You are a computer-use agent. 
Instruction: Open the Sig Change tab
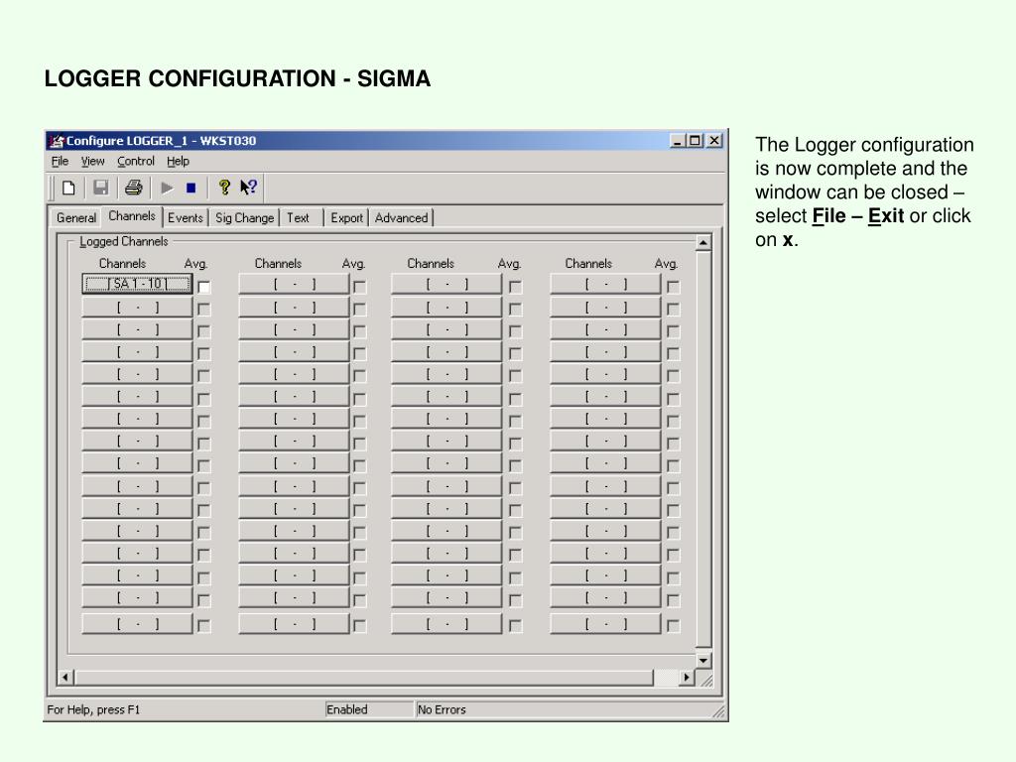click(x=244, y=217)
